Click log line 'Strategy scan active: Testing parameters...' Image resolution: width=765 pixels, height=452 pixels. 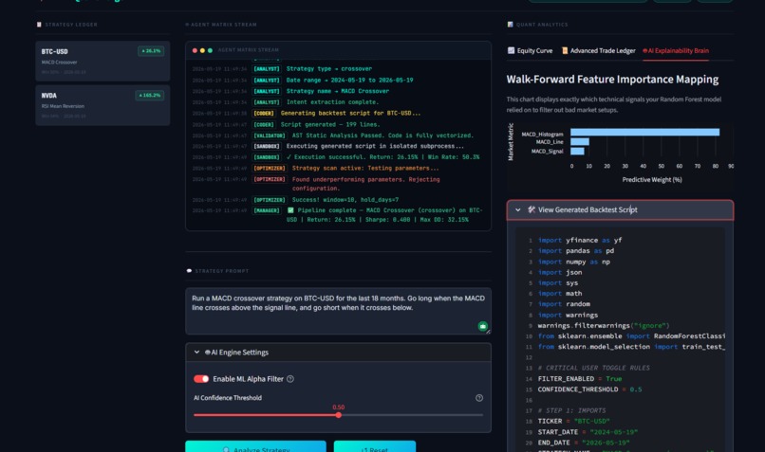(365, 168)
